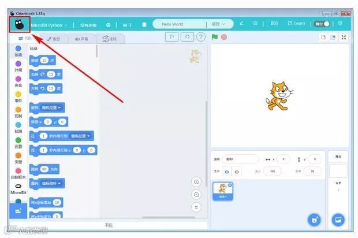Toggle the 舞台 stage mode switch

pyautogui.click(x=322, y=24)
